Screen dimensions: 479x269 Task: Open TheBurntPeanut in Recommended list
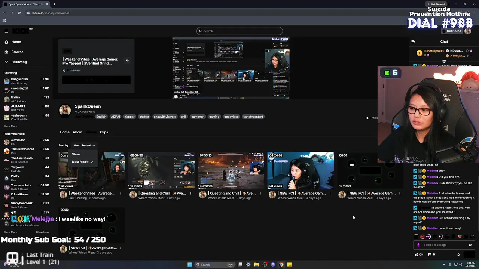(26, 151)
